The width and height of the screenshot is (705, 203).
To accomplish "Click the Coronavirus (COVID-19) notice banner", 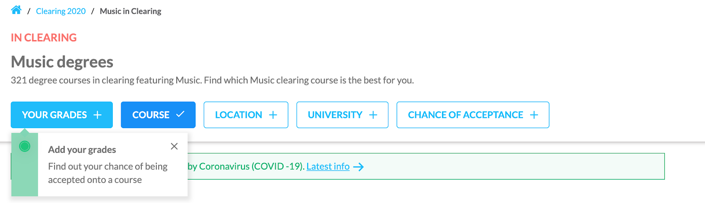I will pyautogui.click(x=338, y=166).
